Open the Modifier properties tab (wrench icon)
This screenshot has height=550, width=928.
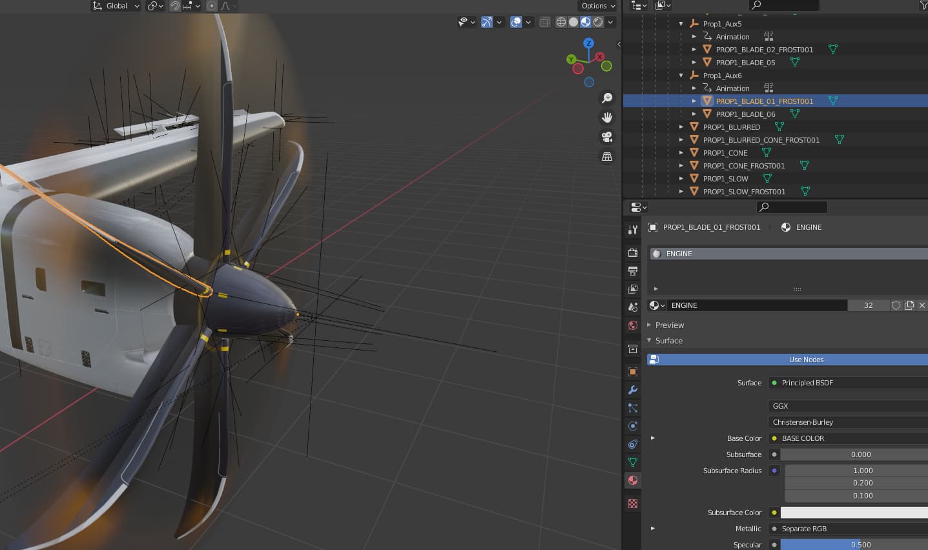click(x=633, y=390)
